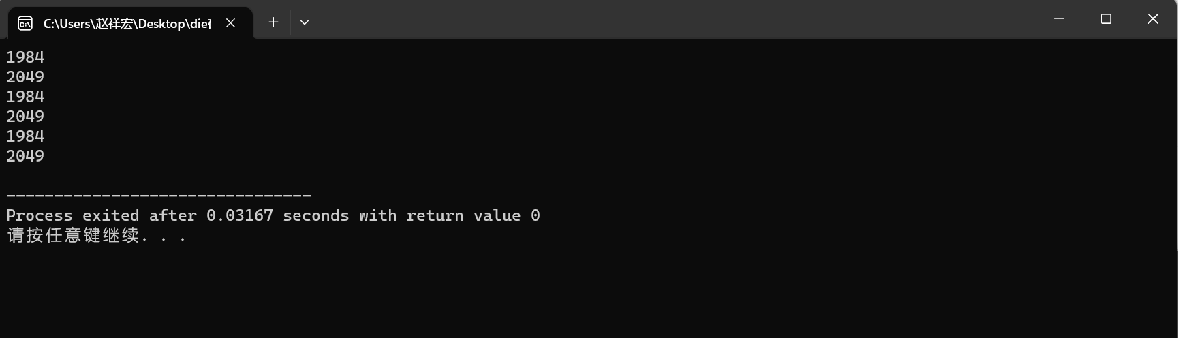This screenshot has width=1178, height=338.
Task: Minimize the terminal window
Action: [x=1059, y=19]
